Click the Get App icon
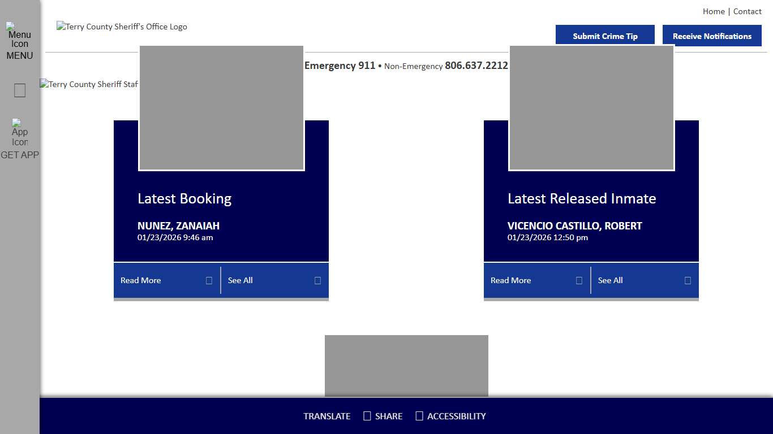This screenshot has height=434, width=773. coord(20,133)
